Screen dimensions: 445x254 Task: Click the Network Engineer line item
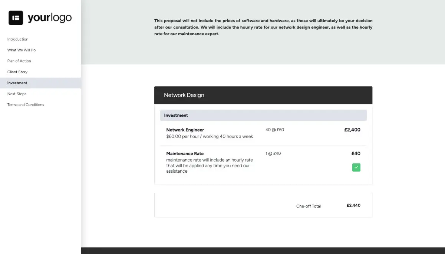(x=185, y=130)
